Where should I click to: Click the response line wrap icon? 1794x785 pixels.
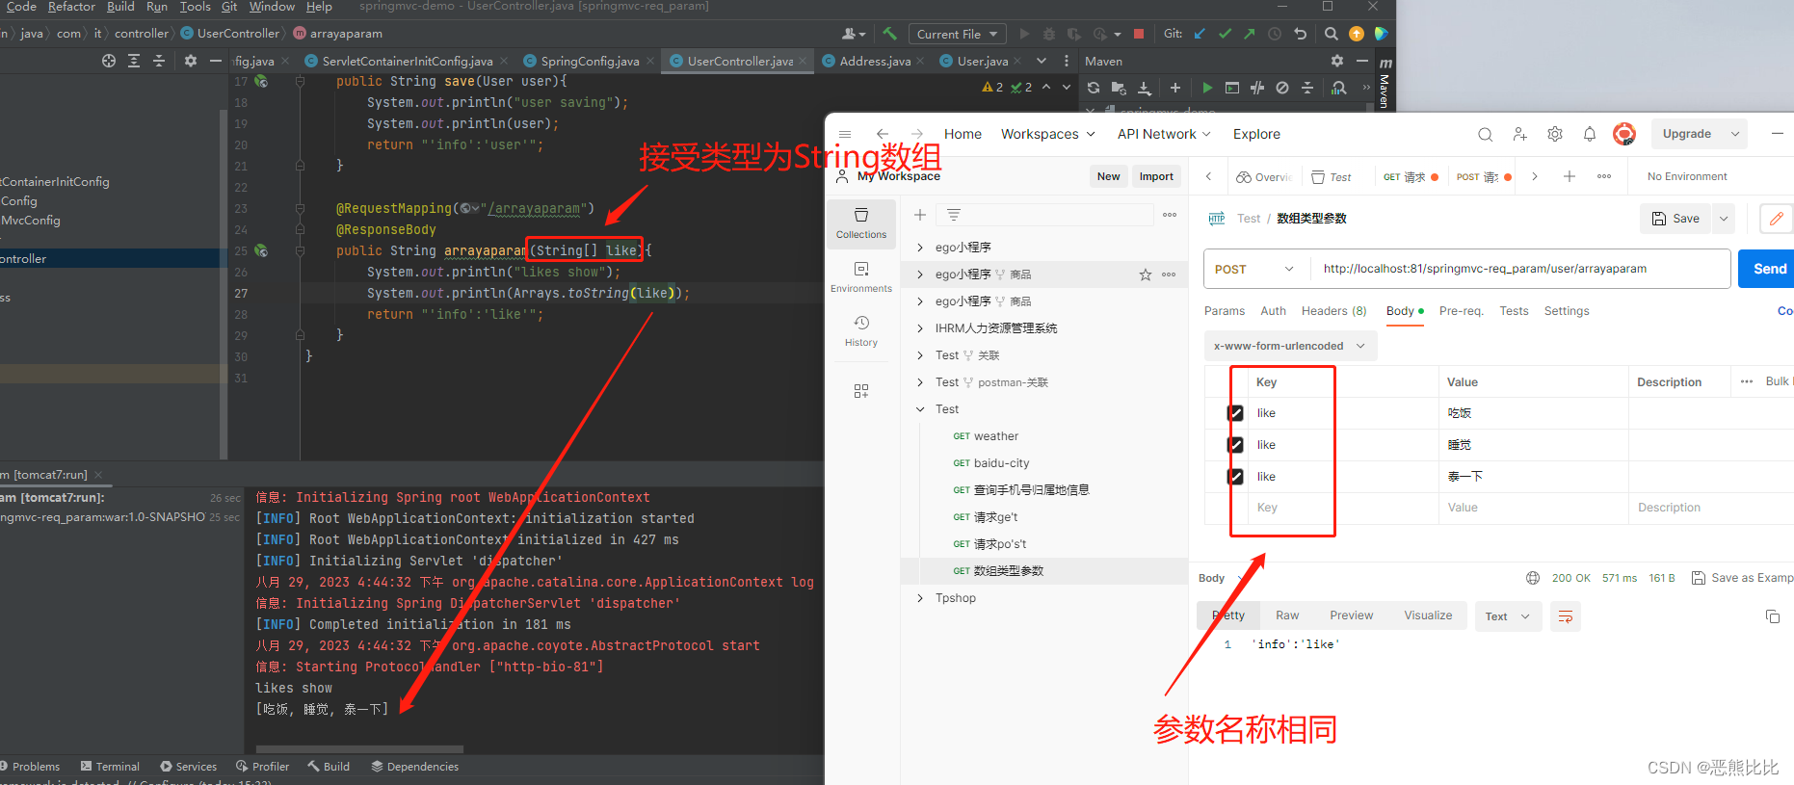pyautogui.click(x=1566, y=616)
